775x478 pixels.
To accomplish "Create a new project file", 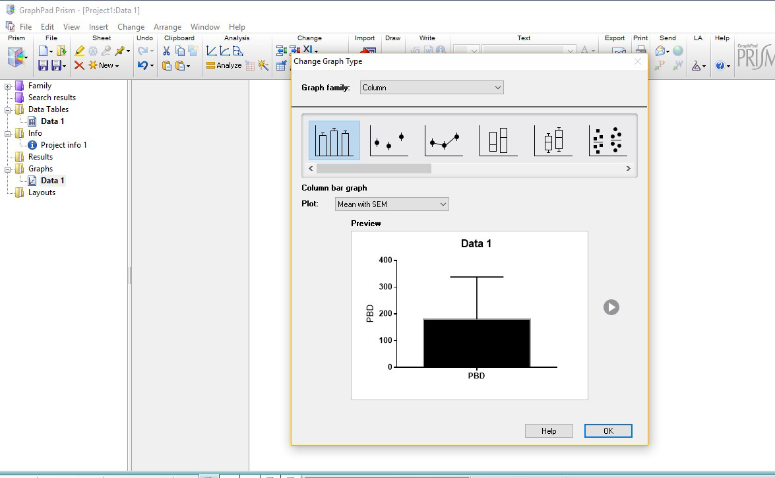I will (44, 51).
